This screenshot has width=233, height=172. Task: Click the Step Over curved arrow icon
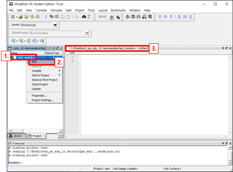(165, 17)
